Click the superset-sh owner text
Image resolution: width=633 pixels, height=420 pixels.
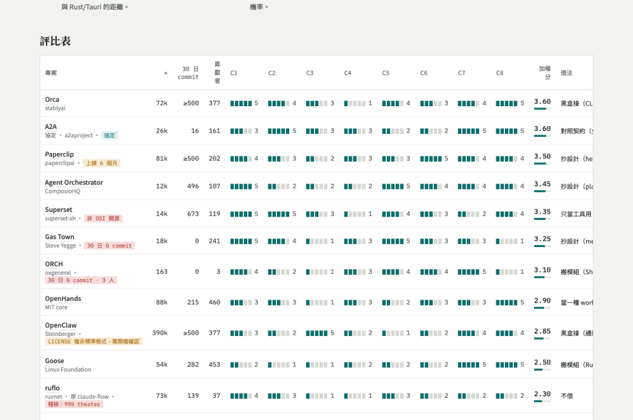(x=60, y=218)
